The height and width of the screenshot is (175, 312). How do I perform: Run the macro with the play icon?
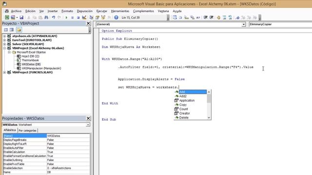pyautogui.click(x=66, y=17)
